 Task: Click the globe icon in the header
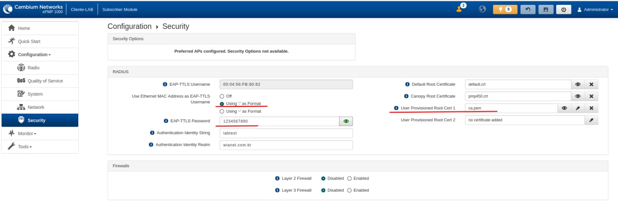click(482, 9)
